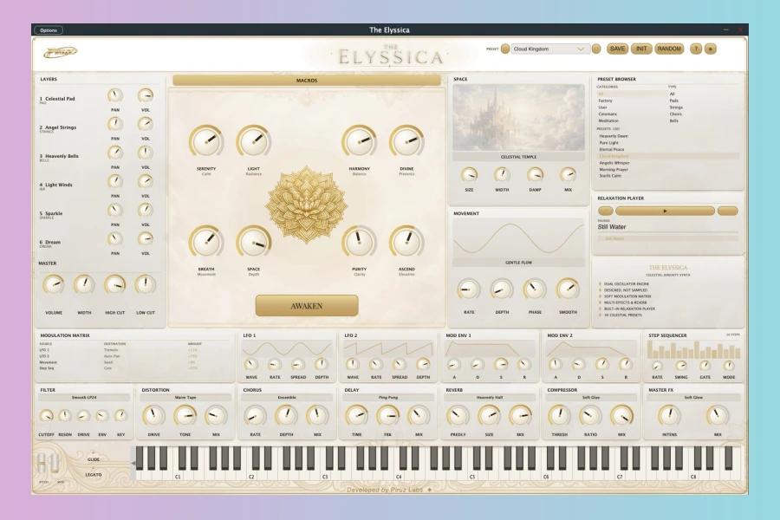Click the LFO 1 WAVE knob
780x520 pixels.
pyautogui.click(x=251, y=364)
